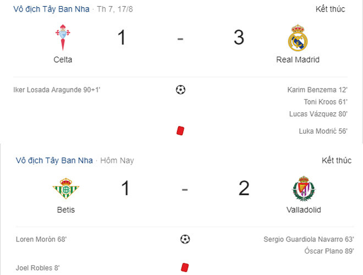
Task: Click the Valladolid club crest
Action: [303, 189]
